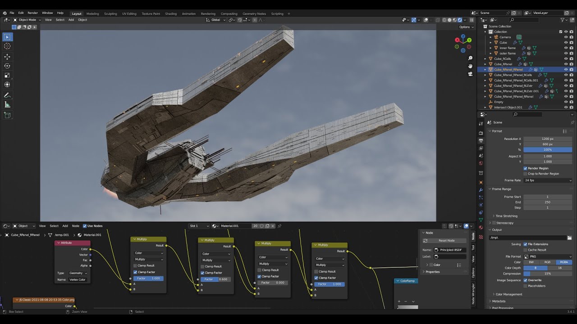Click the viewport zoom magnifier gizmo

[x=470, y=58]
